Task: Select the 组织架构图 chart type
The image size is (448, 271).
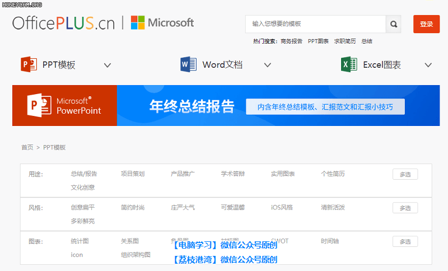Action: [136, 255]
